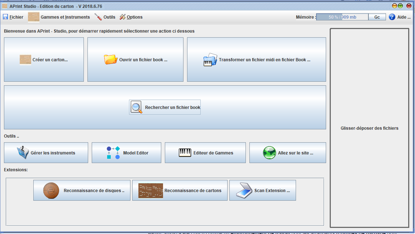Click the disc icon for Reconnaissance de disques

coord(51,190)
